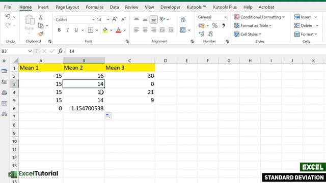Click Increase Indent icon
The height and width of the screenshot is (183, 326).
tap(171, 30)
